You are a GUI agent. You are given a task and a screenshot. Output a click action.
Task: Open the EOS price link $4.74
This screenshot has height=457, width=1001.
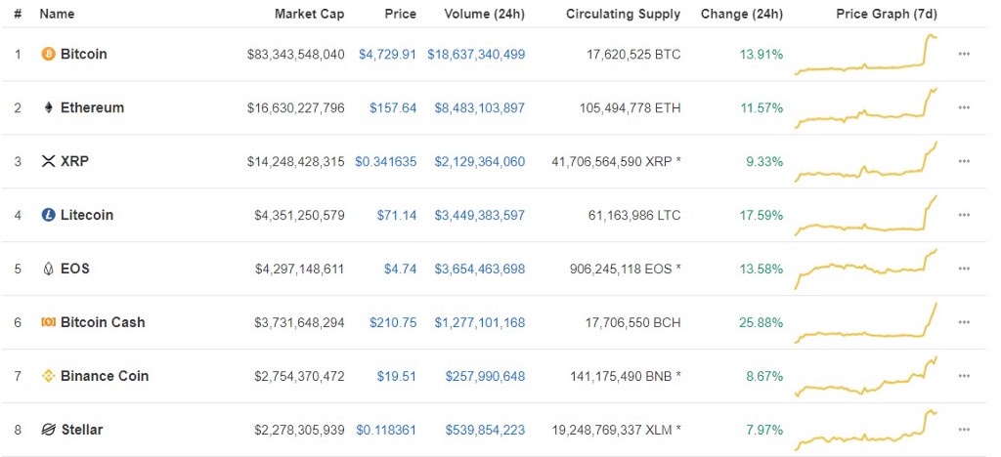pos(400,269)
